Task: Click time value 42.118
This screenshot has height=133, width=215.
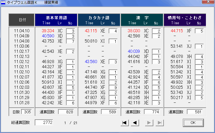Action: click(x=134, y=103)
